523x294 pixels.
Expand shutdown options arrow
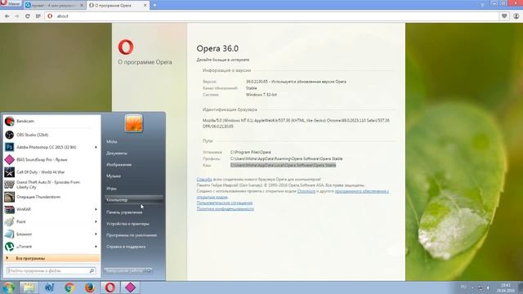coord(149,270)
